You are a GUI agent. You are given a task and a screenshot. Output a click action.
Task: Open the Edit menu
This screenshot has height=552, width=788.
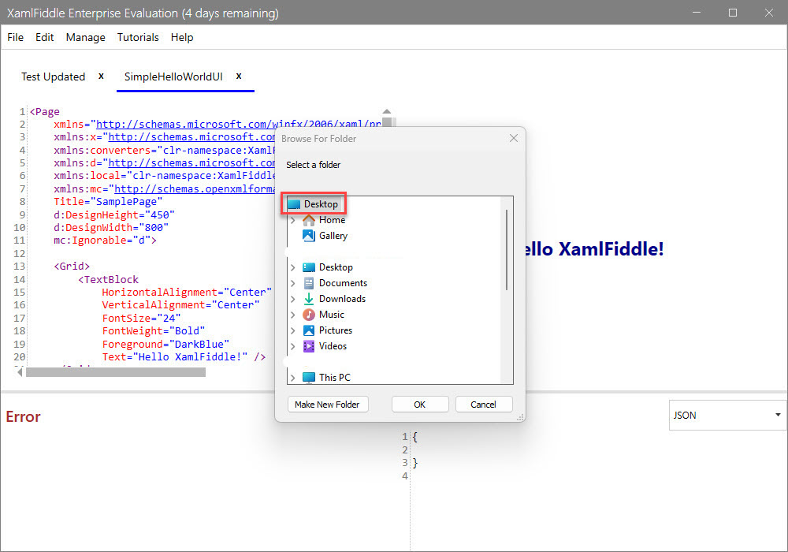(45, 37)
